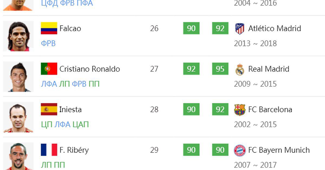Click the FC Bayern Munich club crest
Viewport: 325px width, 170px height.
point(240,150)
